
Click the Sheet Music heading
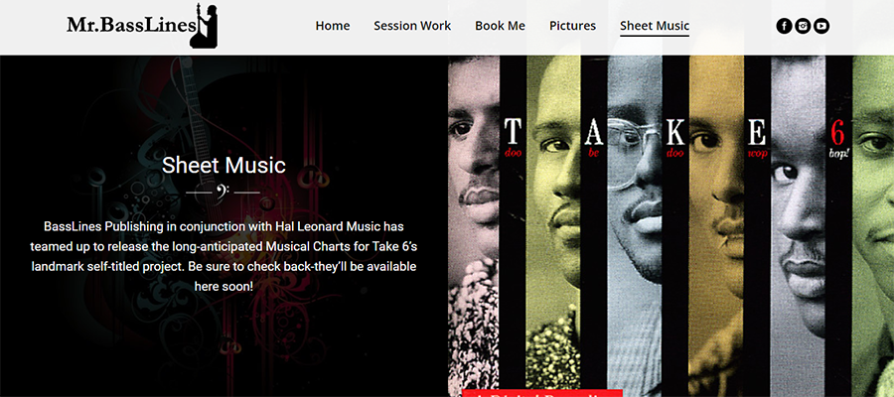click(x=223, y=165)
